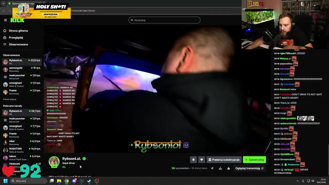Viewport: 329px width, 185px height.
Task: Click chat user qulawyziomek's name
Action: pyautogui.click(x=288, y=123)
